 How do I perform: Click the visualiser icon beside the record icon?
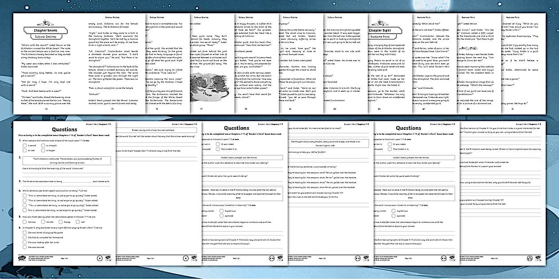click(x=108, y=258)
